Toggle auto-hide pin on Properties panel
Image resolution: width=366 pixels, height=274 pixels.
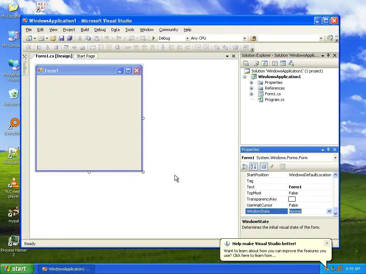pos(328,149)
